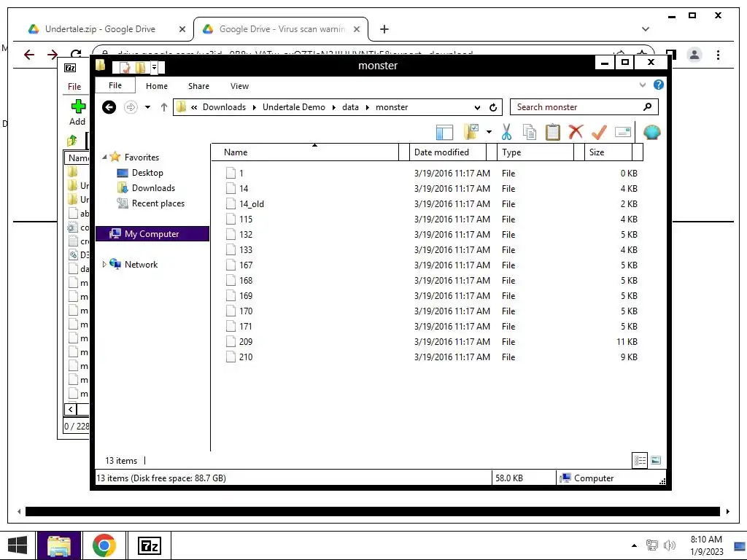Click the Copy documents icon
747x560 pixels.
(530, 132)
